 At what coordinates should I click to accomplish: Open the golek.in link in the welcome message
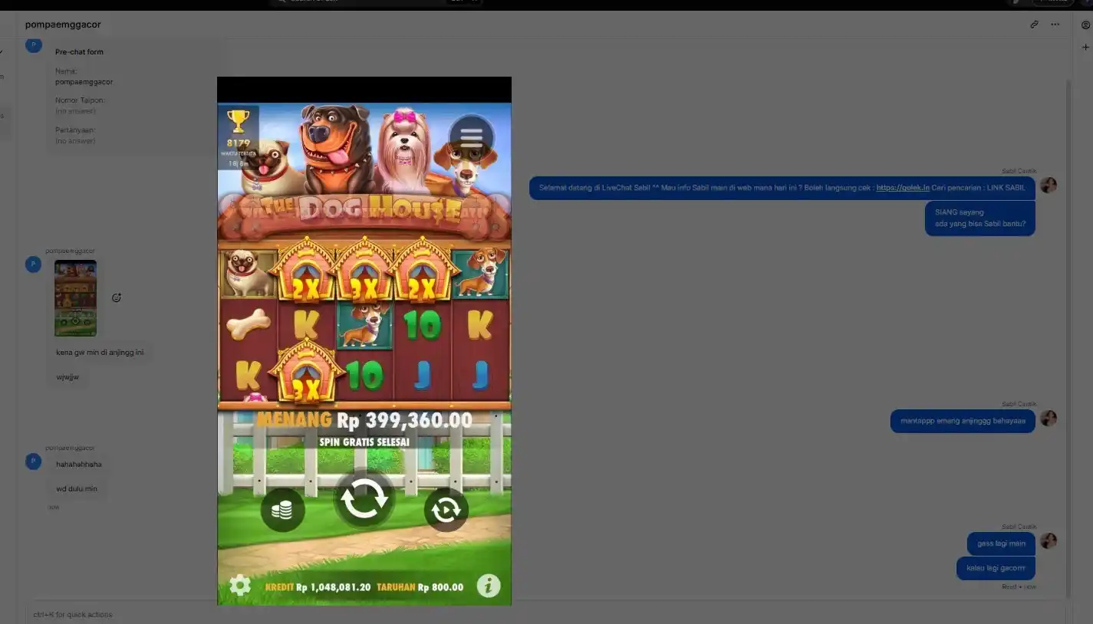(903, 188)
